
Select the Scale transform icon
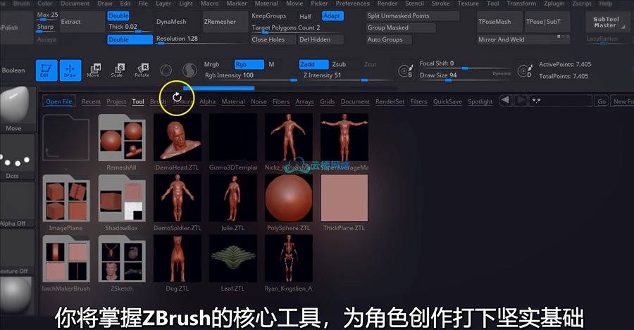coord(117,70)
